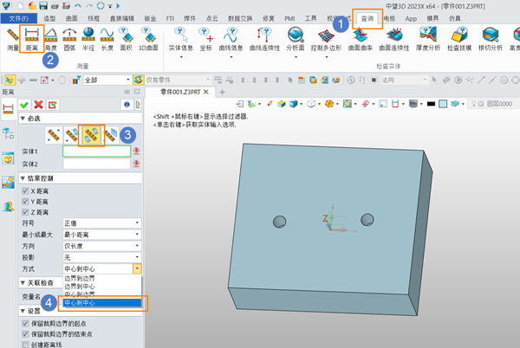Image resolution: width=520 pixels, height=348 pixels.
Task: Click the right hole on the block
Action: coord(367,219)
